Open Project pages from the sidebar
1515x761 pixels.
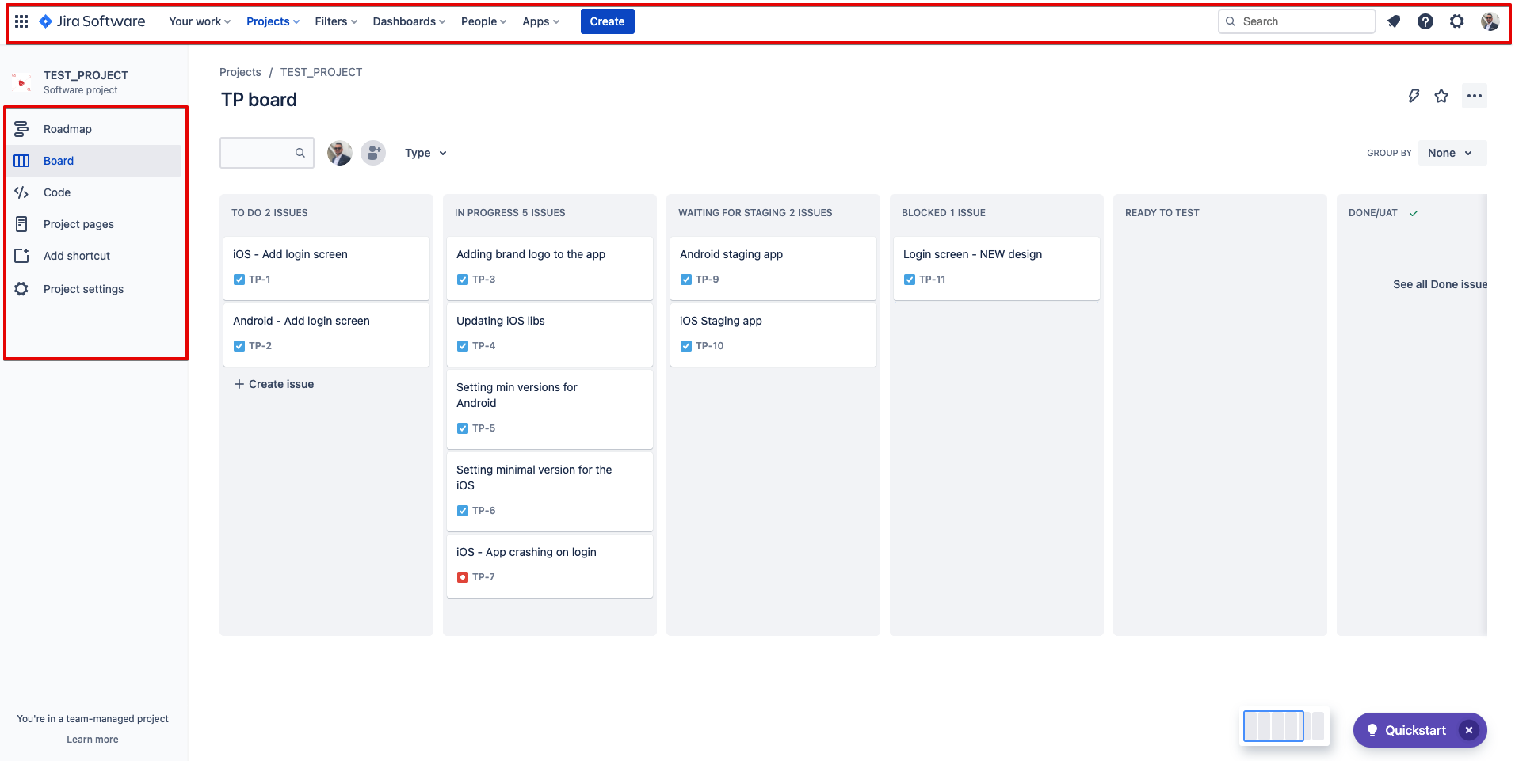pos(78,223)
